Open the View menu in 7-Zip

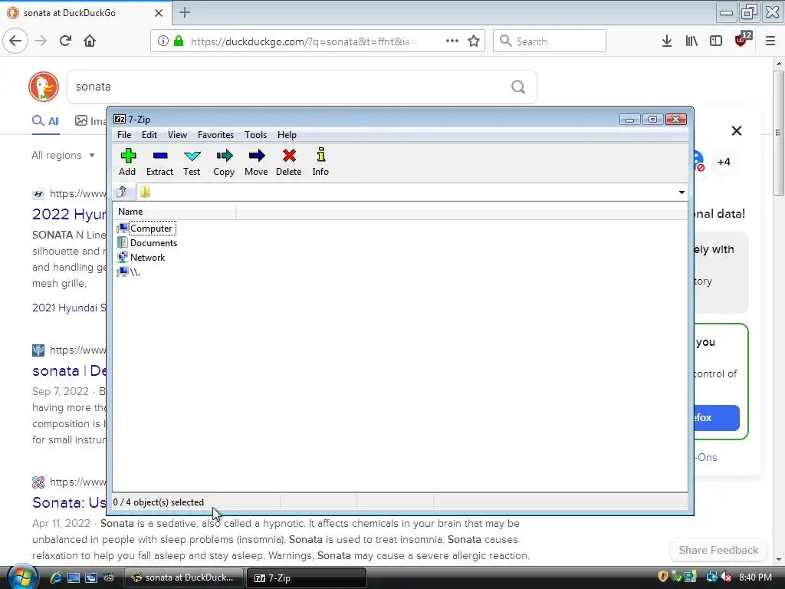pos(177,135)
